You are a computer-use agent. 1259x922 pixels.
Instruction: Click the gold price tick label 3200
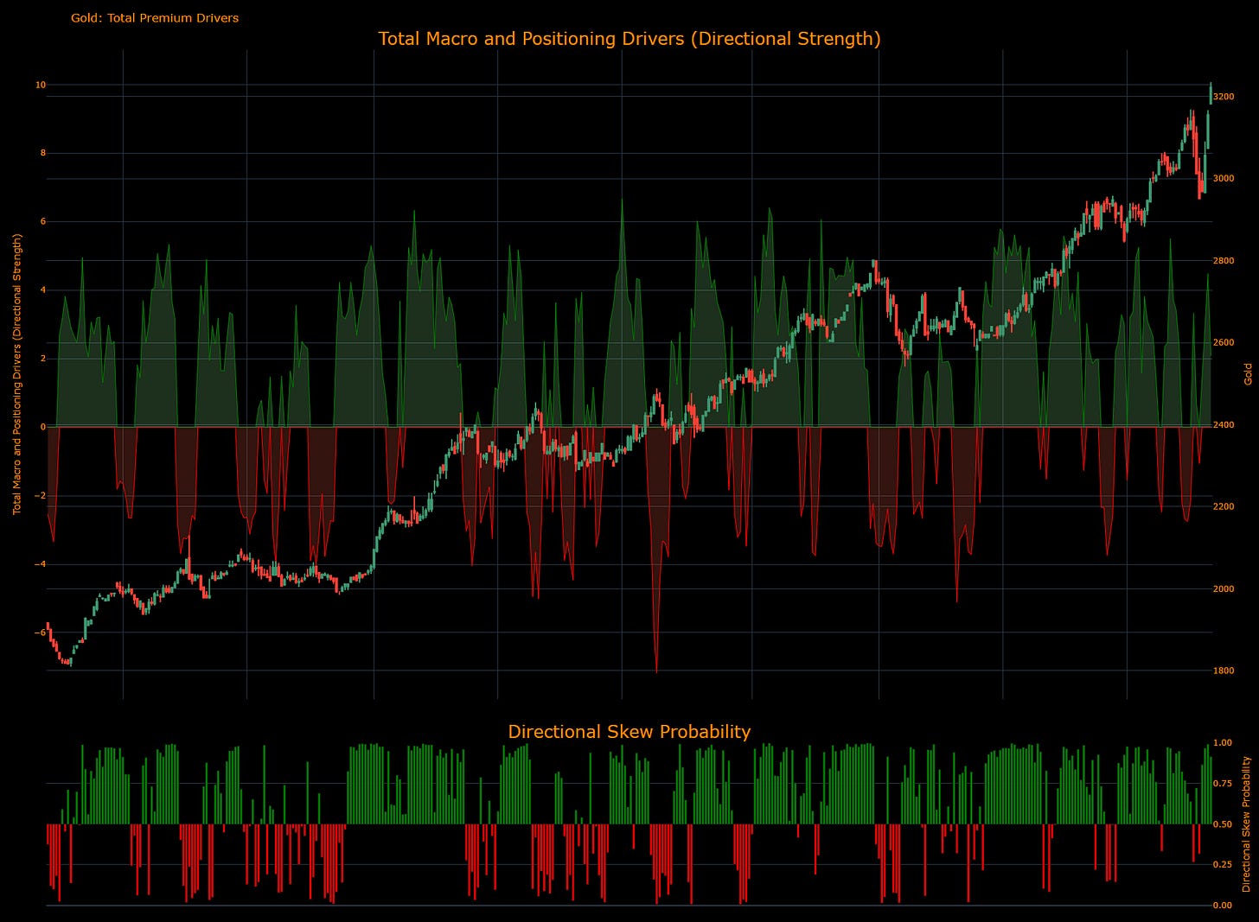[x=1224, y=97]
